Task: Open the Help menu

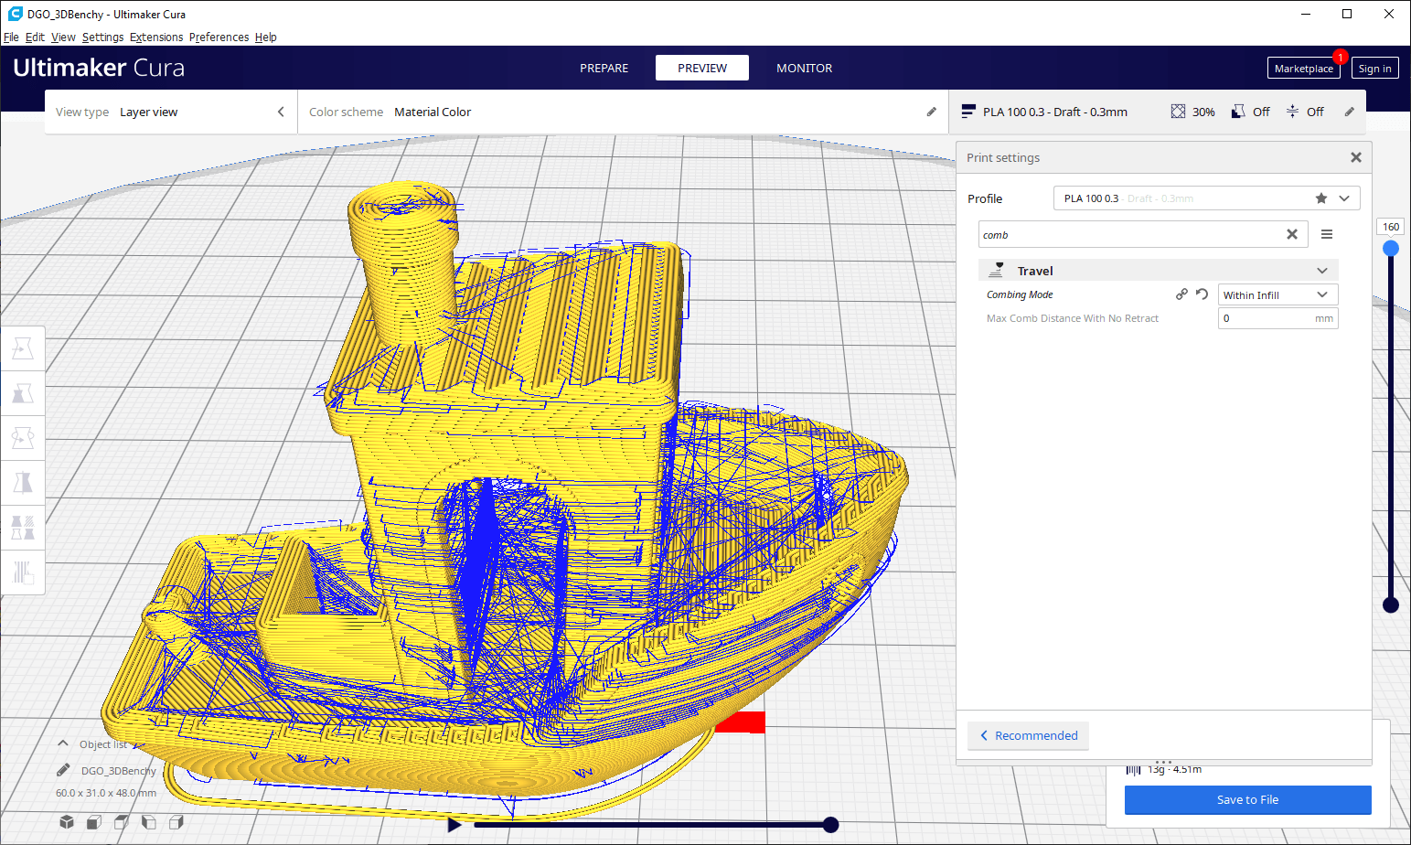Action: pos(266,37)
